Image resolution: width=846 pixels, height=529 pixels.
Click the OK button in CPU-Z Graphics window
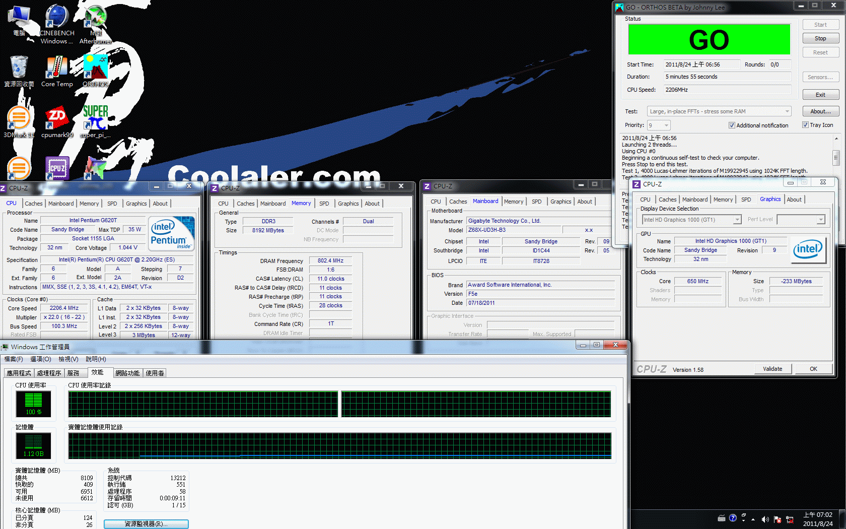pyautogui.click(x=813, y=369)
